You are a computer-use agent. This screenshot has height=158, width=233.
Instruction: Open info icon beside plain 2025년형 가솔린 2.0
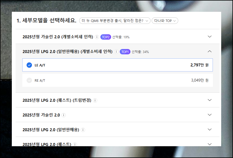[64, 115]
